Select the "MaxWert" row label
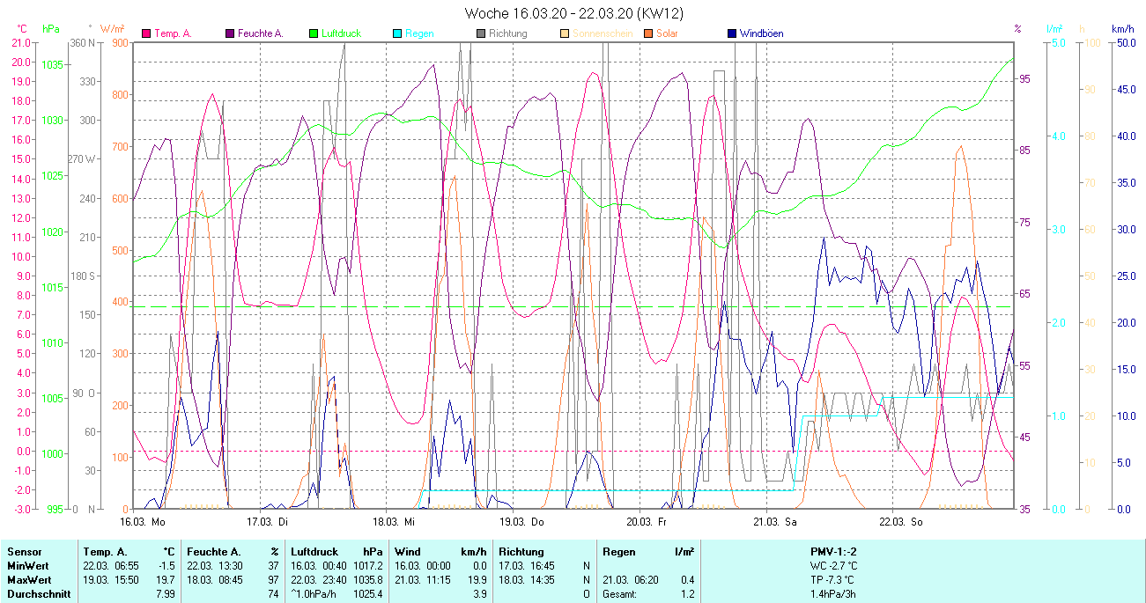 click(x=29, y=580)
